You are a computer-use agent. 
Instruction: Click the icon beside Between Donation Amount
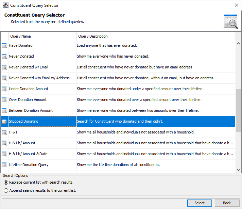[x=4, y=110]
